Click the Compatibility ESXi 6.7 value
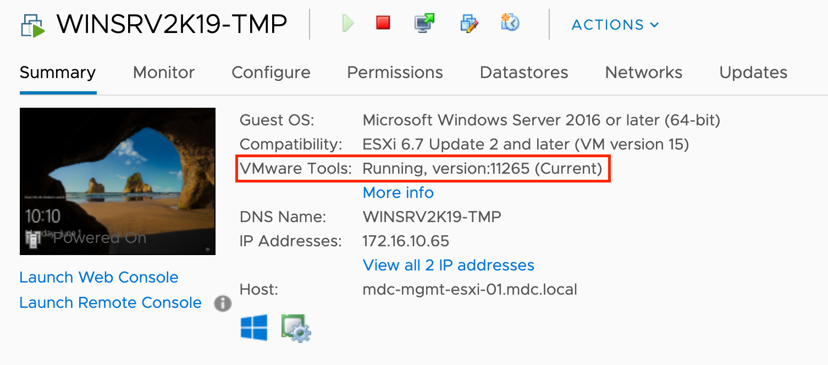Viewport: 828px width, 365px height. (526, 144)
